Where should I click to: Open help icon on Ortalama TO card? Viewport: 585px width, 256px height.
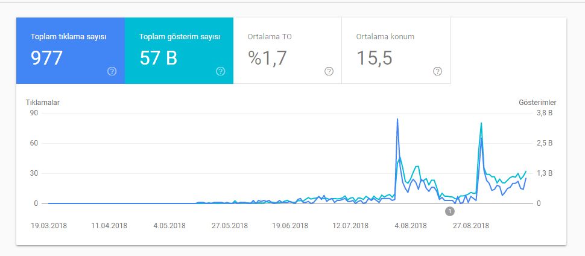tap(329, 71)
